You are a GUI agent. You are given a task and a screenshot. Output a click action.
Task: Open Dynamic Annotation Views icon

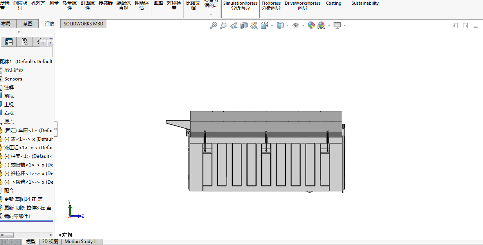click(x=254, y=25)
